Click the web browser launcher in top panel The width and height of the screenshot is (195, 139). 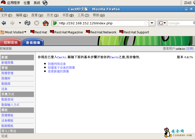coord(45,3)
